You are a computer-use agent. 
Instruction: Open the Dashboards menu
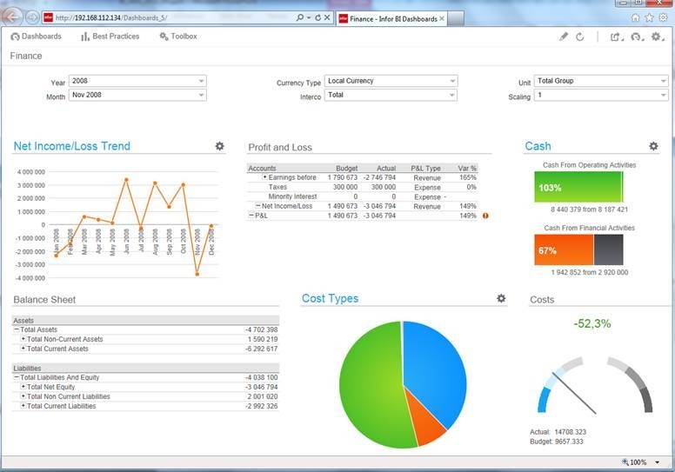coord(36,37)
